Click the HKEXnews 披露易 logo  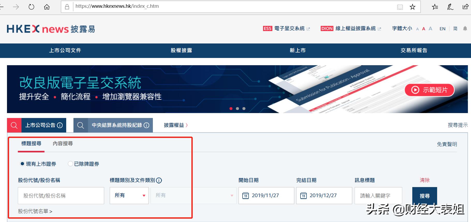click(51, 29)
